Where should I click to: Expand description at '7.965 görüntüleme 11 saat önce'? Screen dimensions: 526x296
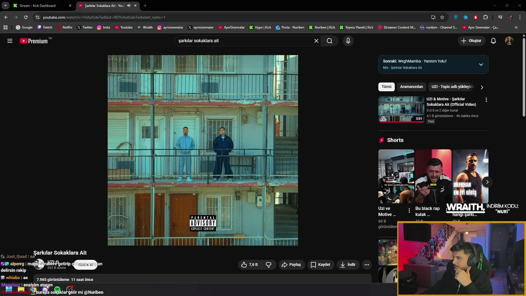pos(65,280)
